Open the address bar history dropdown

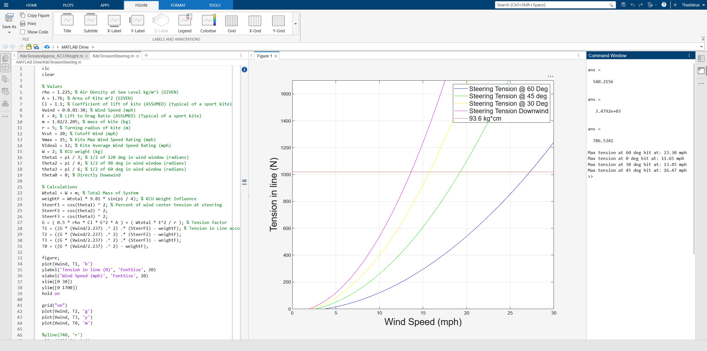click(x=701, y=47)
